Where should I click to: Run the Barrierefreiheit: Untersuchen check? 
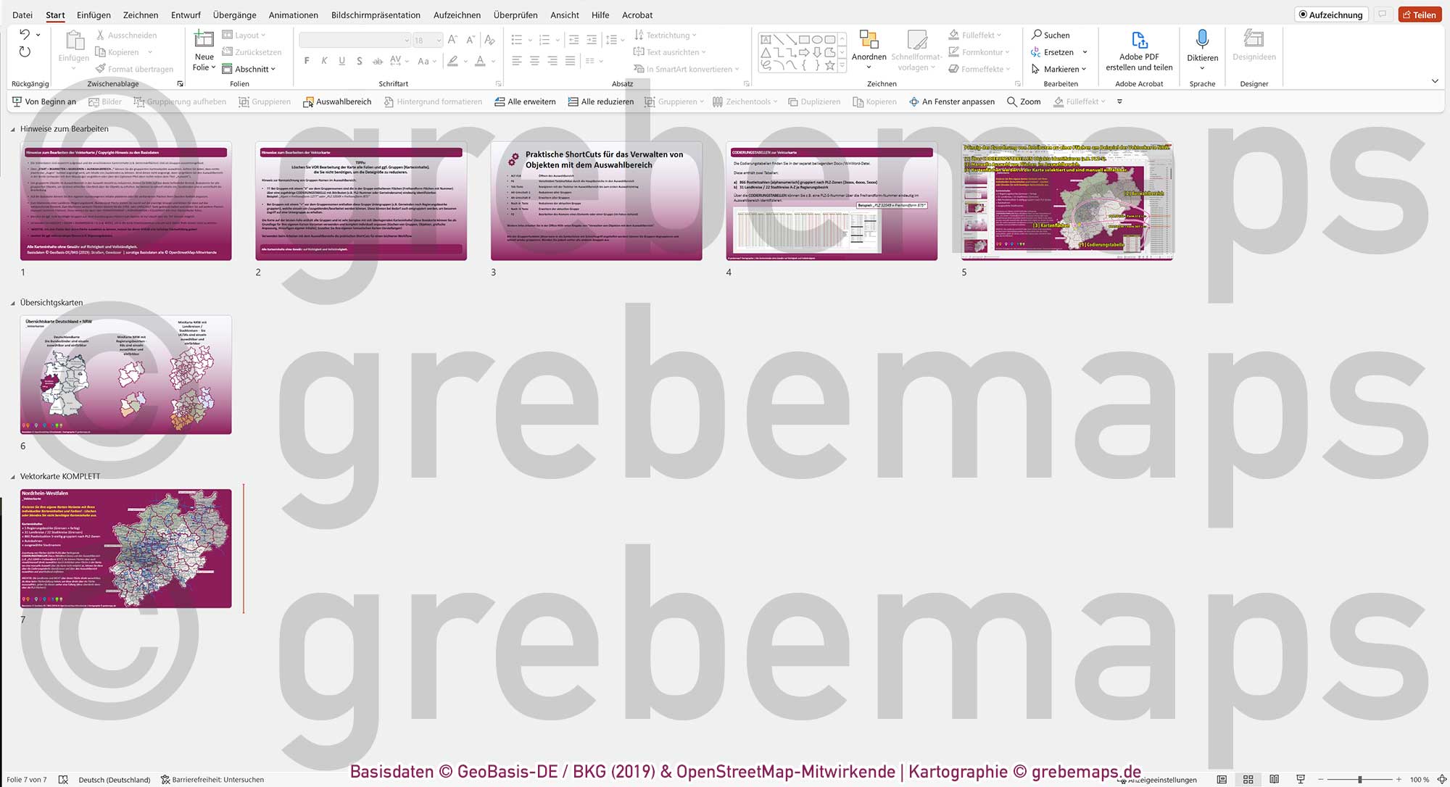[x=213, y=779]
